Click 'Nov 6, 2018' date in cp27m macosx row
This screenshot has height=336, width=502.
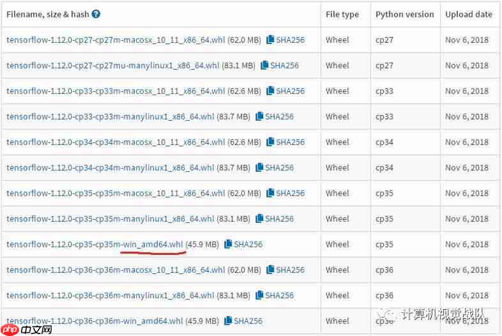click(467, 40)
